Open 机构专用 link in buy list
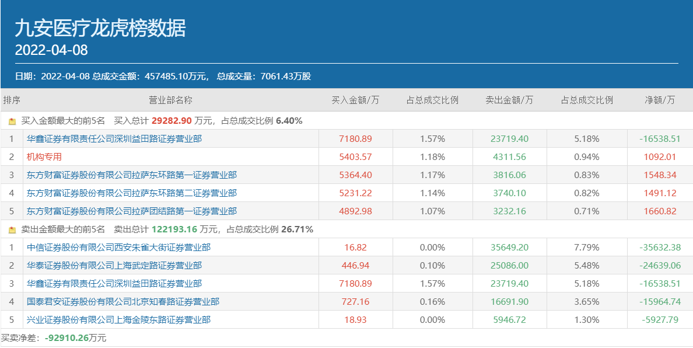 [x=44, y=157]
